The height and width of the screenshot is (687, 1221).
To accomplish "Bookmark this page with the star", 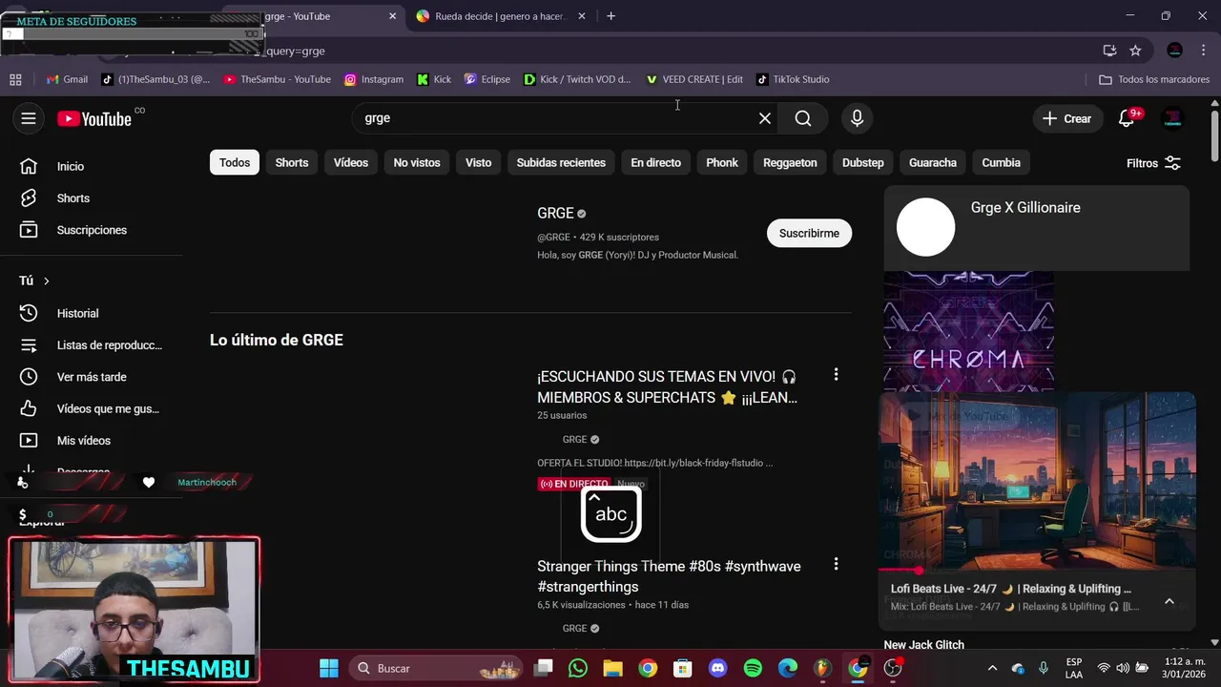I will click(x=1135, y=51).
